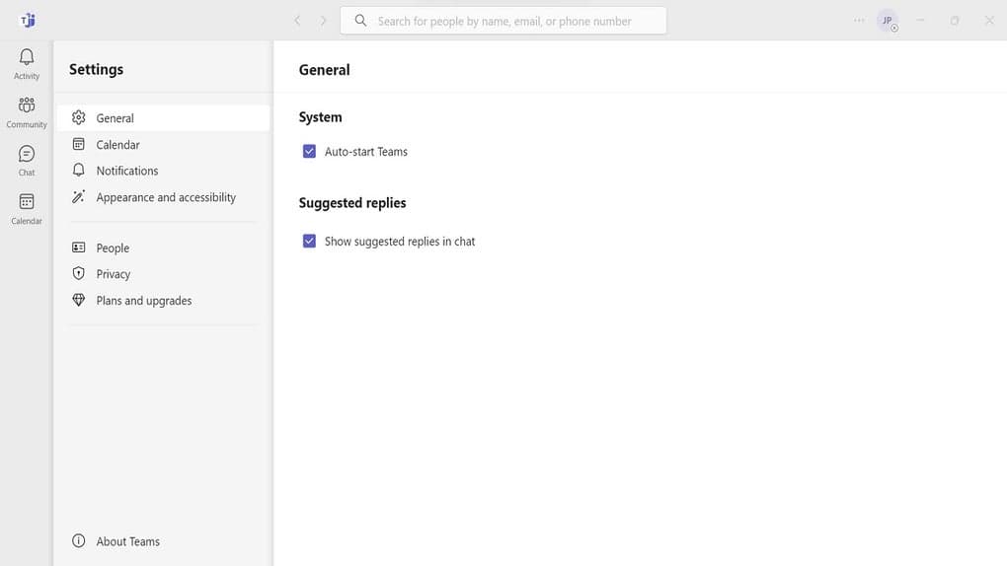This screenshot has width=1007, height=566.
Task: Go back with the left arrow
Action: (297, 21)
